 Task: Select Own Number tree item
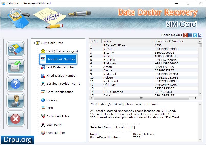(x=56, y=133)
